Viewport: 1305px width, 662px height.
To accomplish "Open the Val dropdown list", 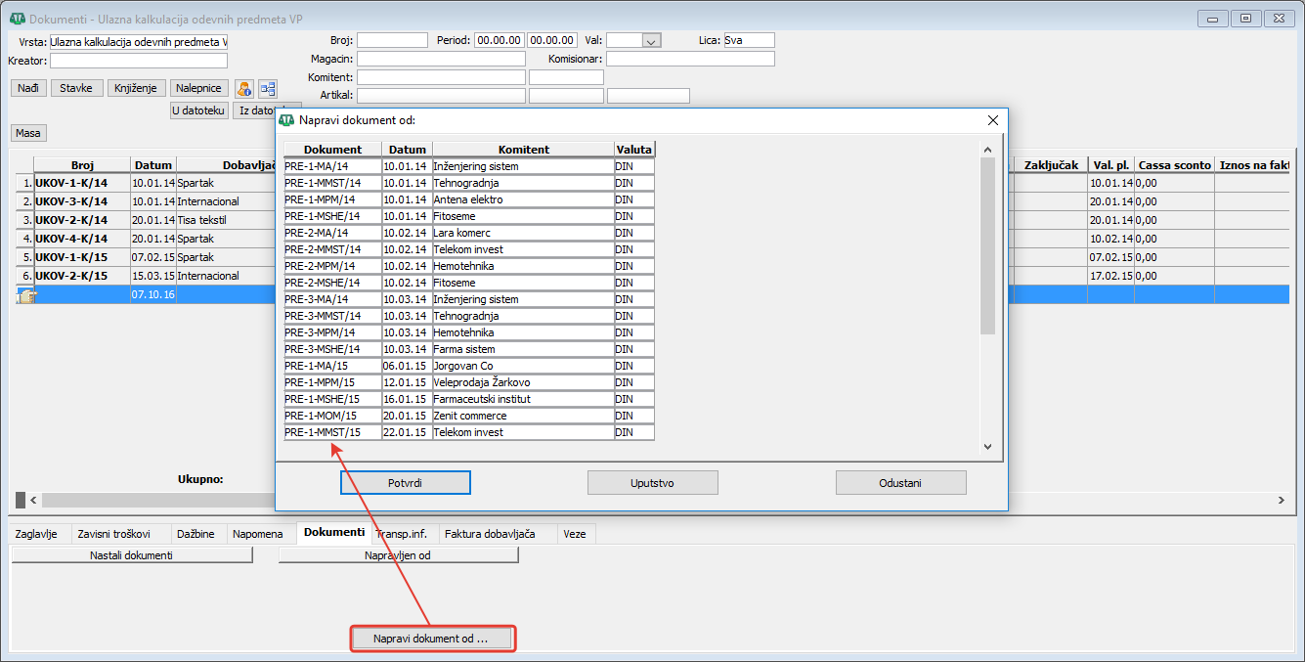I will [x=651, y=40].
